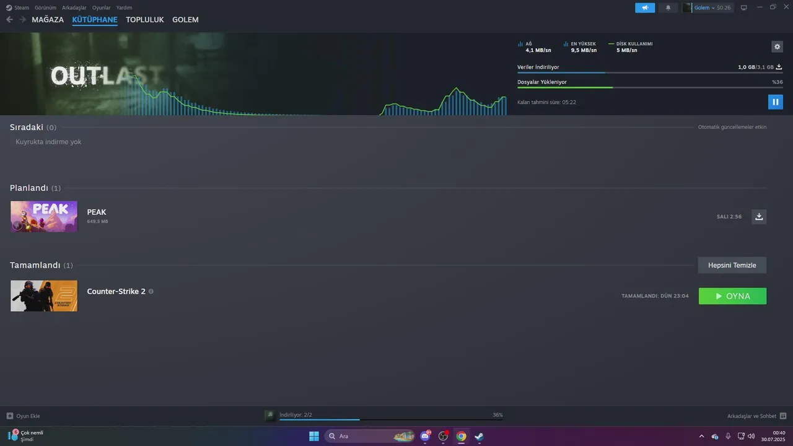The height and width of the screenshot is (446, 793).
Task: Click 'SALI 2:56' scheduled time
Action: [x=729, y=217]
